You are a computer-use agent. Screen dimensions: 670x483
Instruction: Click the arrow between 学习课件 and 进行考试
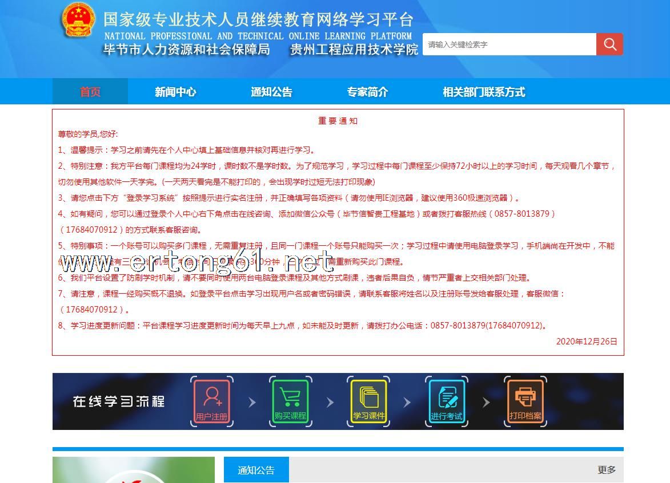407,403
